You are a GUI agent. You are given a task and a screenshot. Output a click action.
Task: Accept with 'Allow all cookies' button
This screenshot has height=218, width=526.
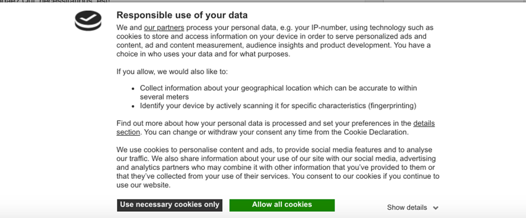(282, 205)
